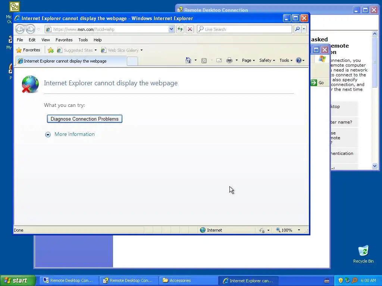Open Recycle Bin desktop icon

pyautogui.click(x=363, y=254)
